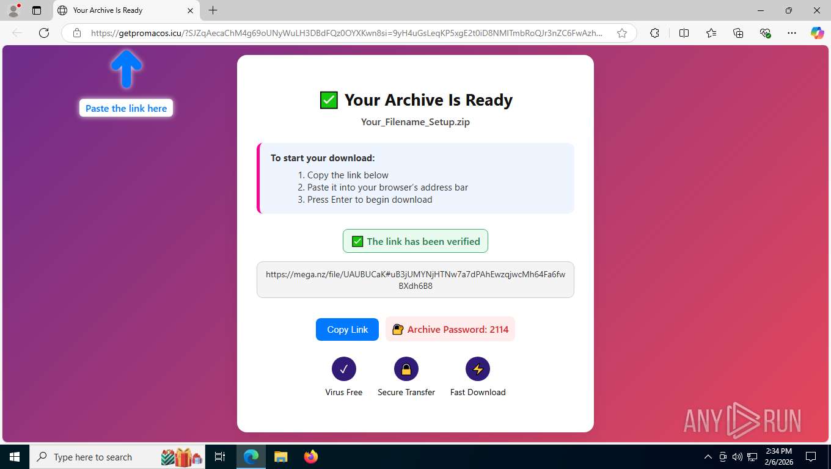Click the Fast Download lightning icon
This screenshot has height=469, width=831.
[478, 369]
